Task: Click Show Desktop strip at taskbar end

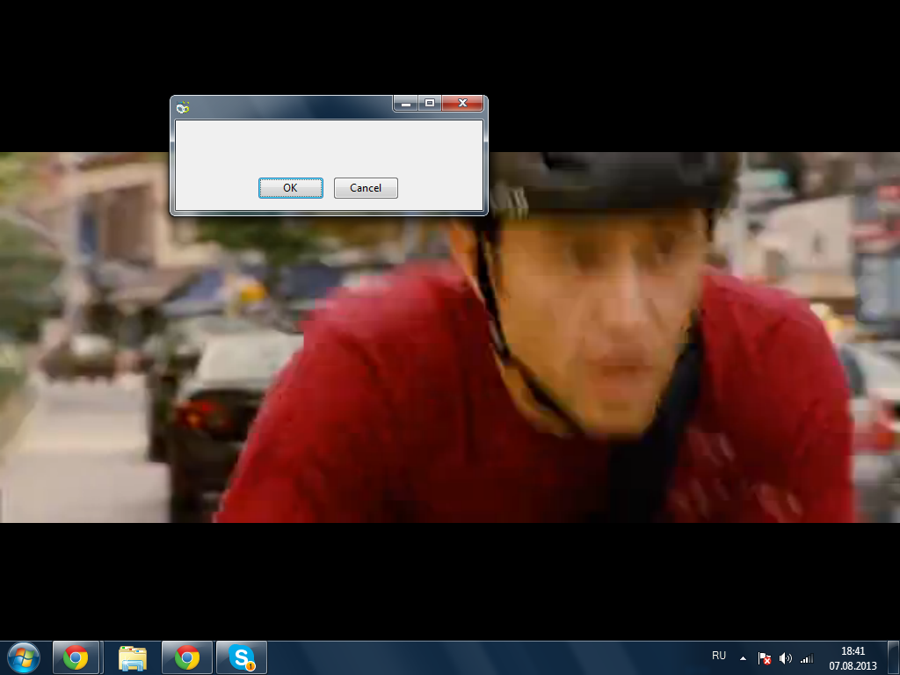Action: click(x=894, y=657)
